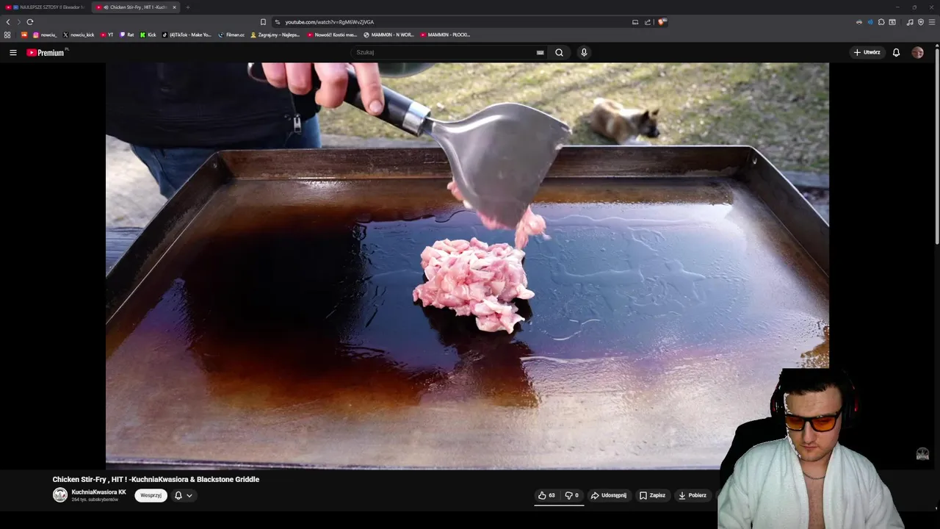Click the bookmark icon next to address bar

click(263, 22)
